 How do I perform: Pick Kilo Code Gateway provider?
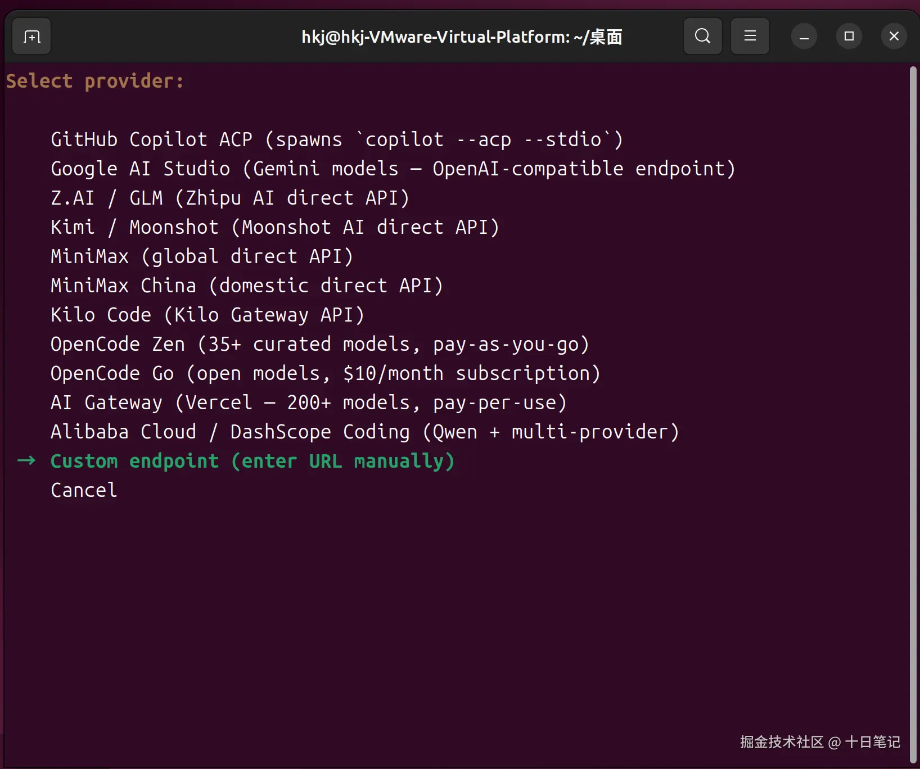tap(207, 315)
